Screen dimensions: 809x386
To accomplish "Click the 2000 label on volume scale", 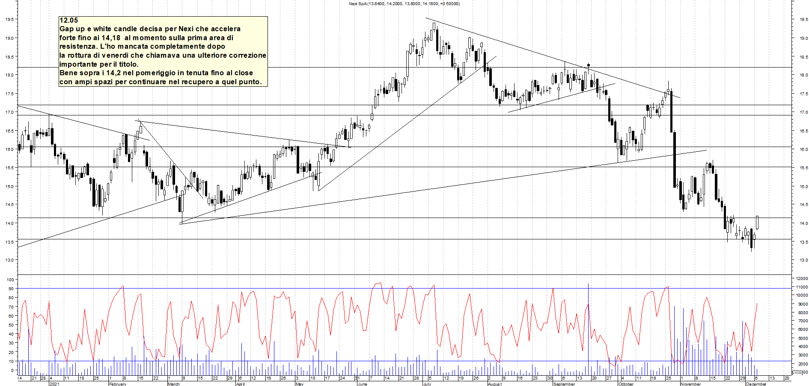I will (803, 364).
